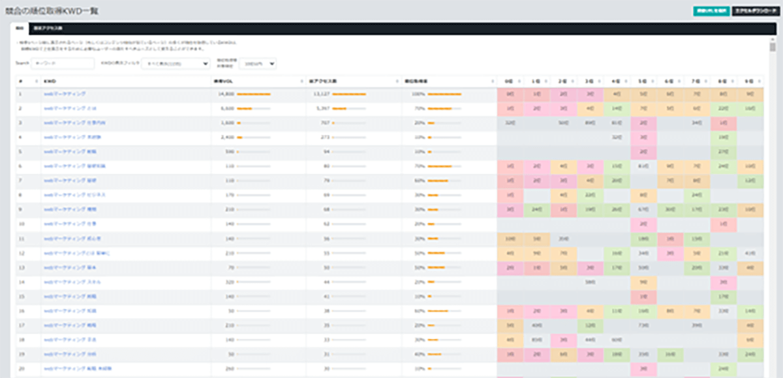Open the second tab about estimated access
The height and width of the screenshot is (378, 783).
tap(48, 29)
